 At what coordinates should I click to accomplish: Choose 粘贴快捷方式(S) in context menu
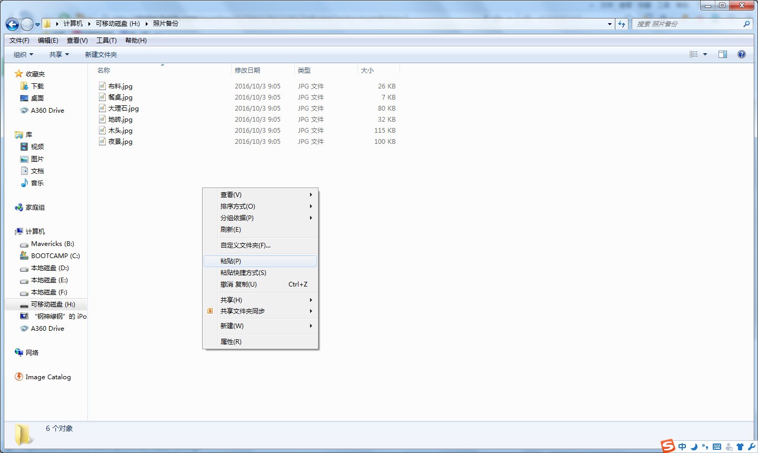[261, 272]
